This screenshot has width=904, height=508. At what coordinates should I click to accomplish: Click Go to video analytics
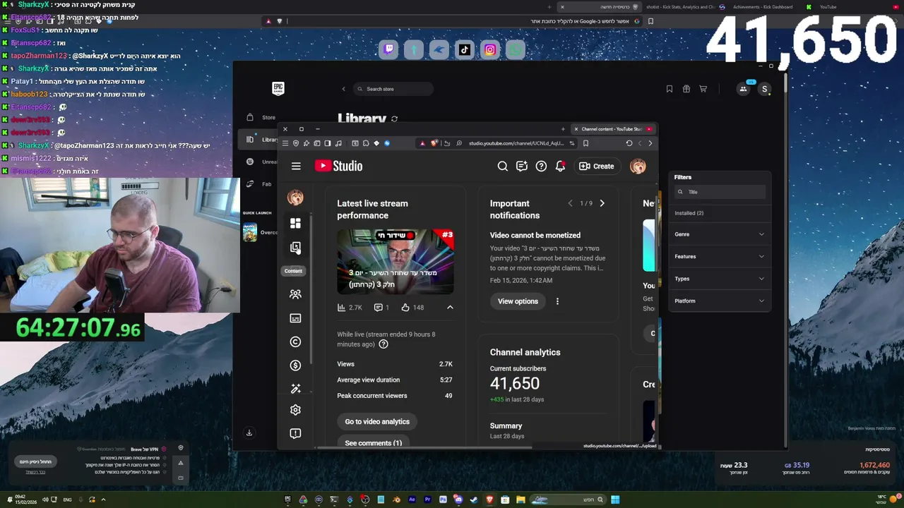tap(377, 422)
